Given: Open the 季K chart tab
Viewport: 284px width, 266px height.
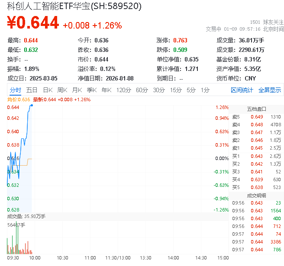Looking at the screenshot, I should pos(92,90).
